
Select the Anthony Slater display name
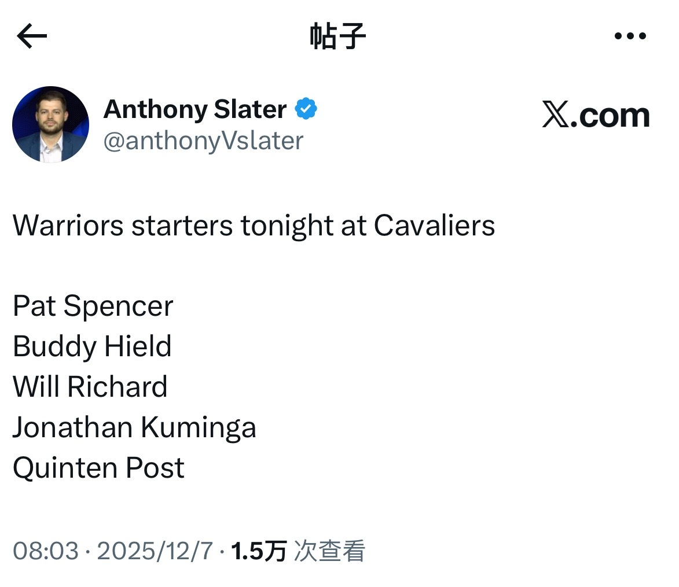tap(194, 109)
